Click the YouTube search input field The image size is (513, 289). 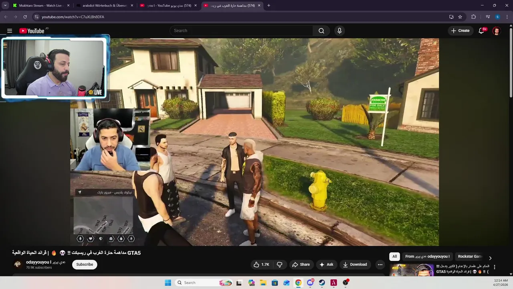coord(241,31)
